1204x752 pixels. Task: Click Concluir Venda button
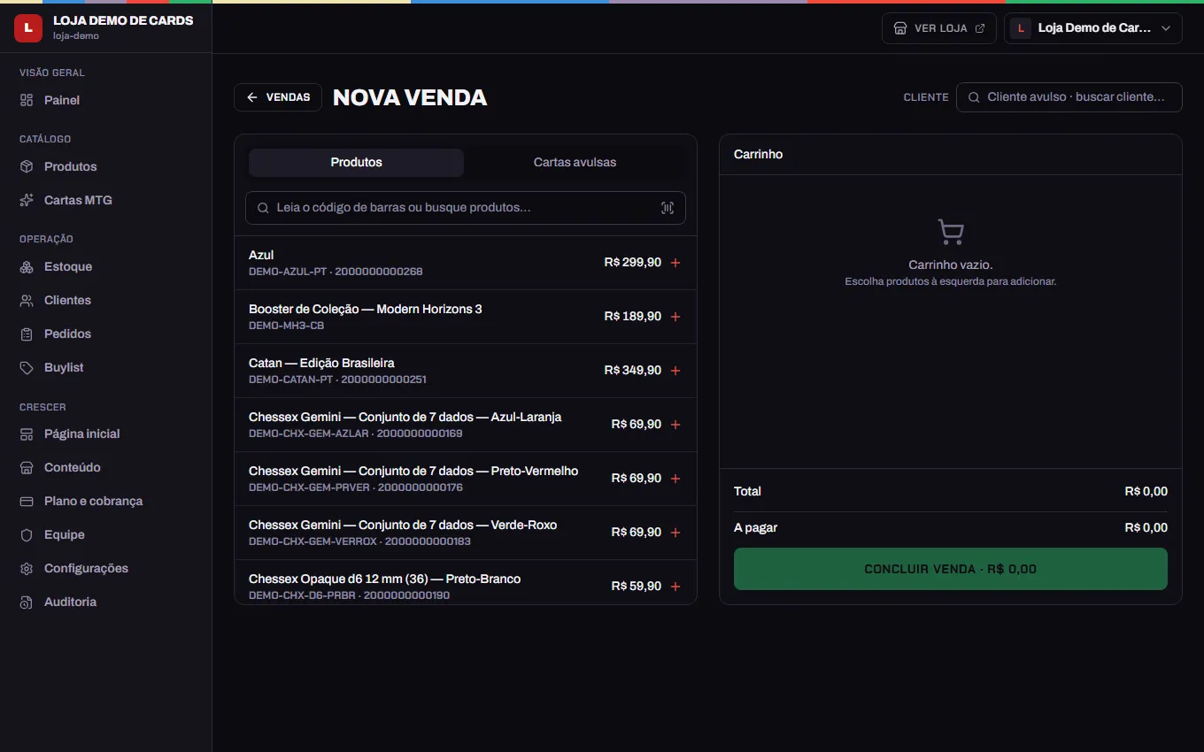tap(951, 569)
